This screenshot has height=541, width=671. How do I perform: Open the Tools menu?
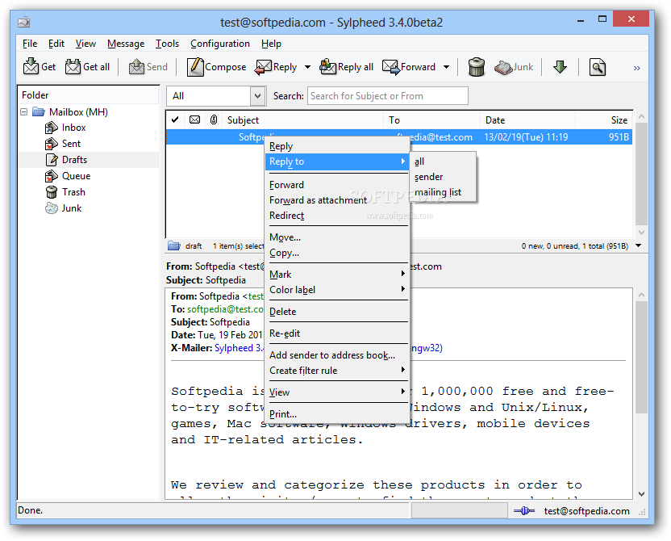167,44
